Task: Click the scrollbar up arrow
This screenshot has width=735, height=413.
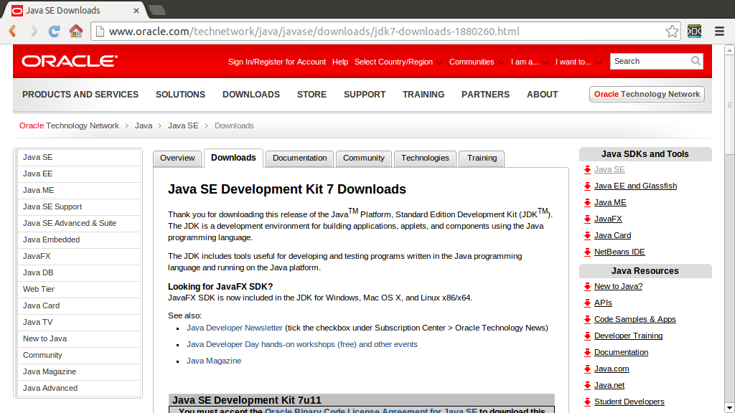Action: click(x=729, y=49)
